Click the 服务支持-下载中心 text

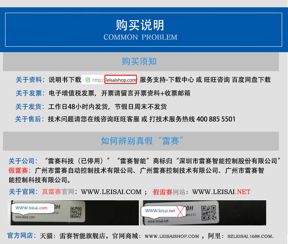(x=167, y=80)
